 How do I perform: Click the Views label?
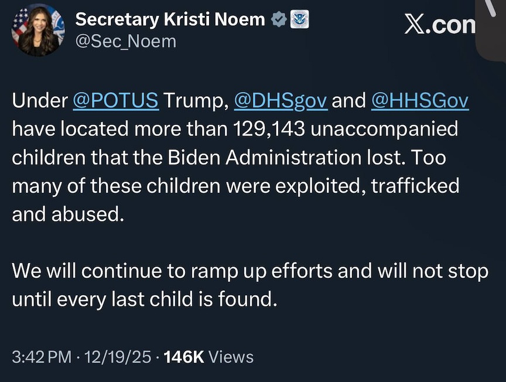[231, 356]
